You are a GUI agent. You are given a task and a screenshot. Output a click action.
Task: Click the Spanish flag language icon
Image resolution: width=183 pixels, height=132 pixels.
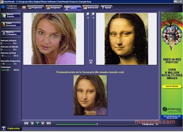pyautogui.click(x=24, y=8)
